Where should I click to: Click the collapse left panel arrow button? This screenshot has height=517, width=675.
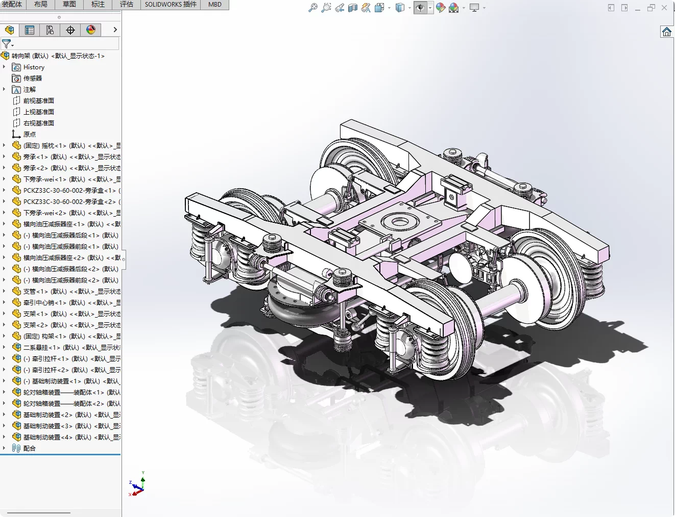click(x=611, y=8)
